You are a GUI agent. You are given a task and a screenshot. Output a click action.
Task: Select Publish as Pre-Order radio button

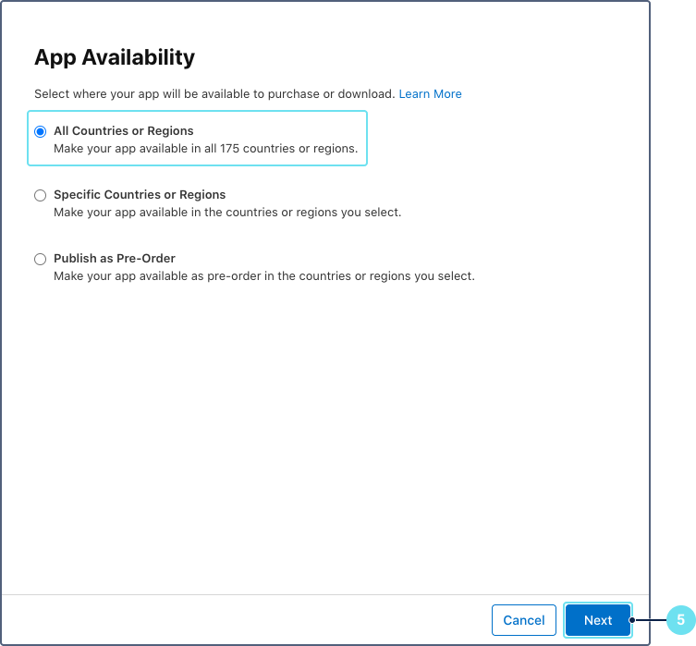tap(41, 259)
